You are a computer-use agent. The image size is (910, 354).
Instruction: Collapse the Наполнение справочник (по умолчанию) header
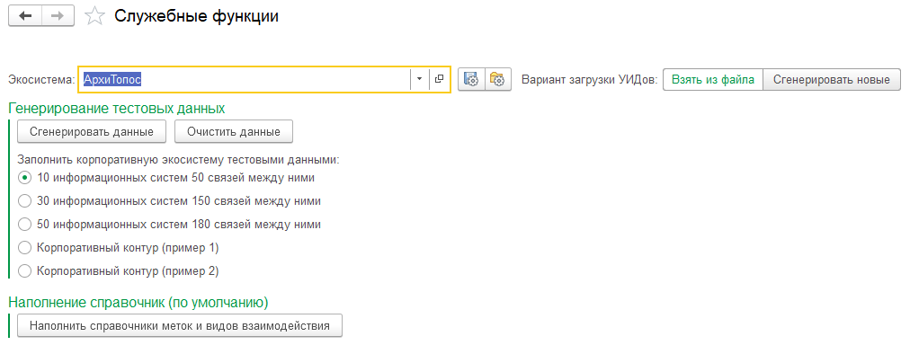(x=138, y=302)
